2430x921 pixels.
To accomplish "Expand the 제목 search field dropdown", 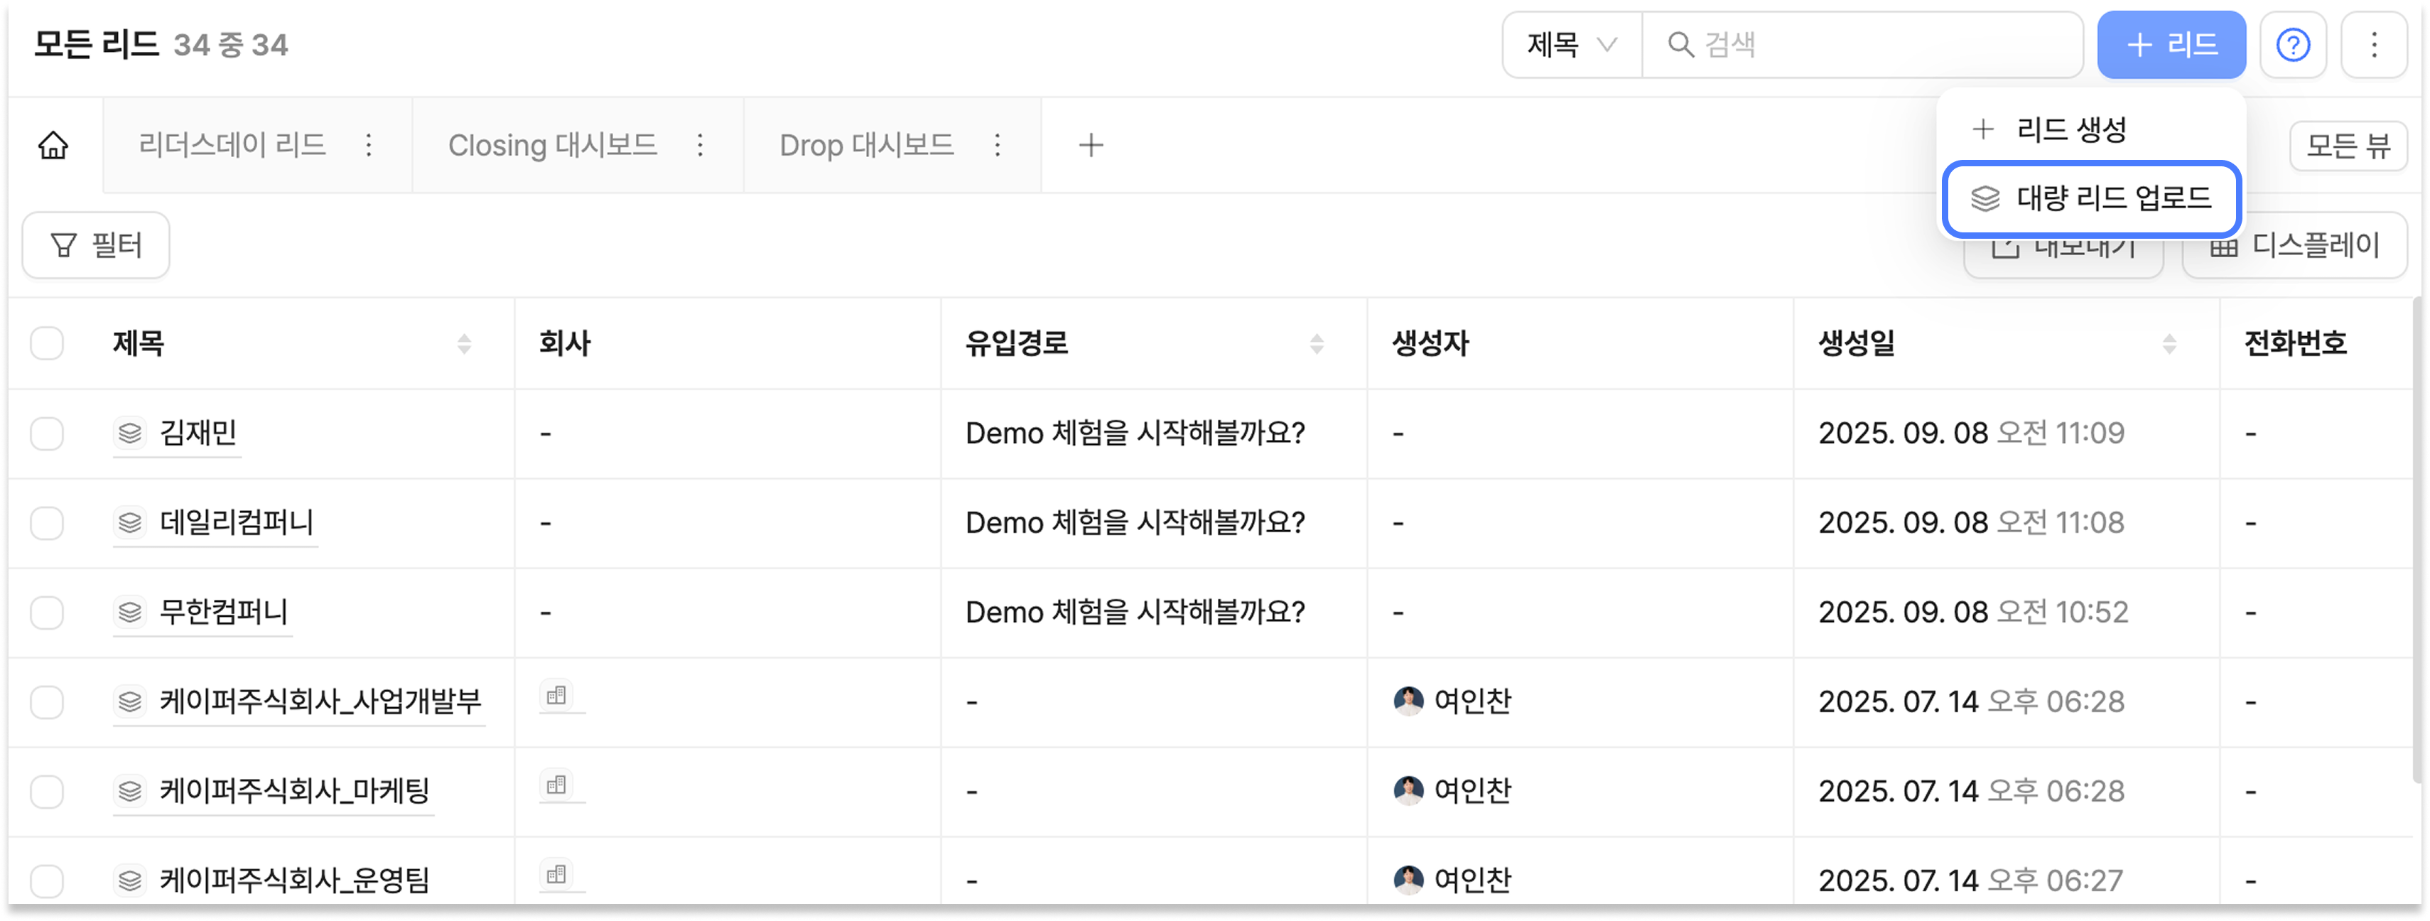I will pos(1572,44).
